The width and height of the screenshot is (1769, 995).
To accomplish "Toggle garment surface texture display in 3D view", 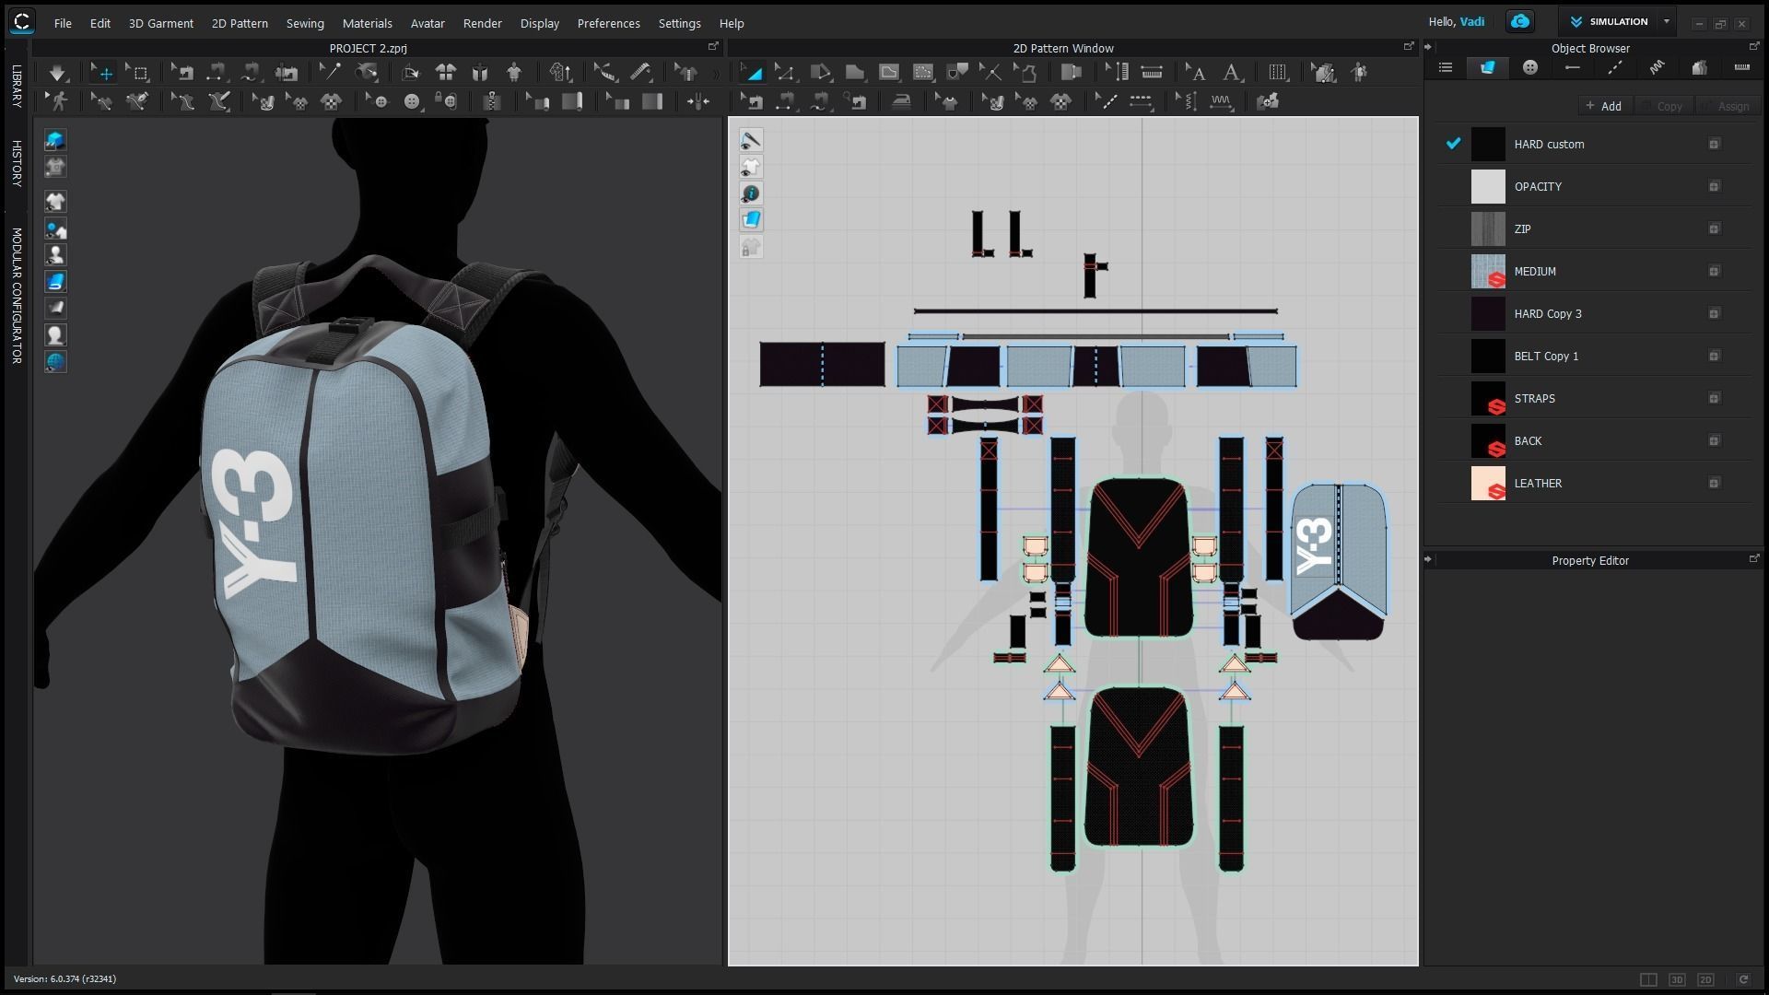I will click(55, 282).
